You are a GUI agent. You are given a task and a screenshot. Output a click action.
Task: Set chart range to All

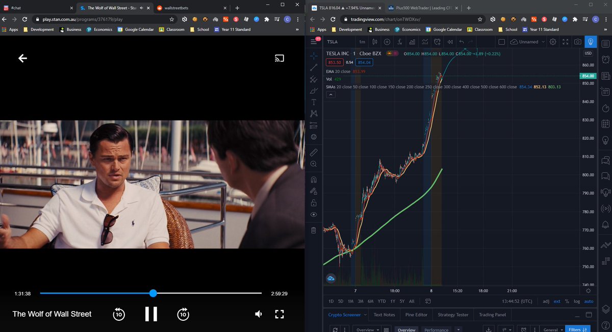412,301
